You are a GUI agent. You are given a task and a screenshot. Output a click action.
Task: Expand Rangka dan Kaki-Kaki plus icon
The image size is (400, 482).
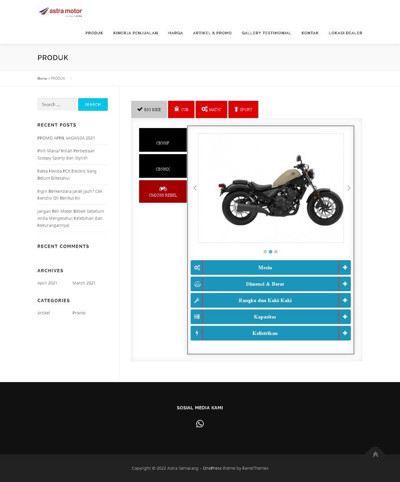[x=345, y=300]
